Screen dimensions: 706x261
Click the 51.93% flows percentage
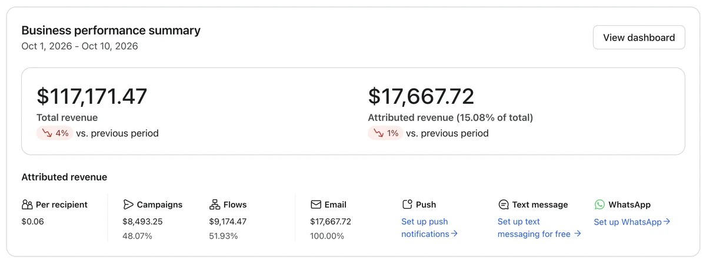(224, 236)
